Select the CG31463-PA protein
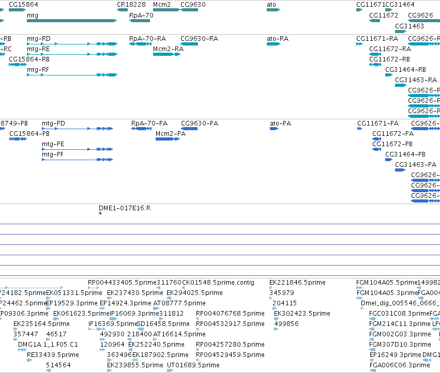Image resolution: width=440 pixels, height=373 pixels. pos(400,170)
